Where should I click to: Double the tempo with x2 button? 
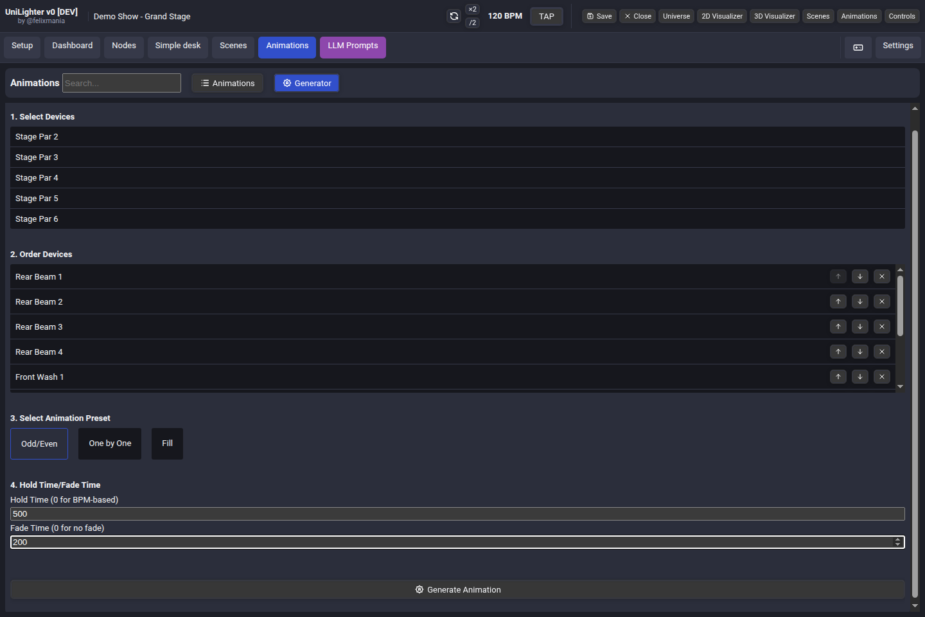pyautogui.click(x=473, y=9)
